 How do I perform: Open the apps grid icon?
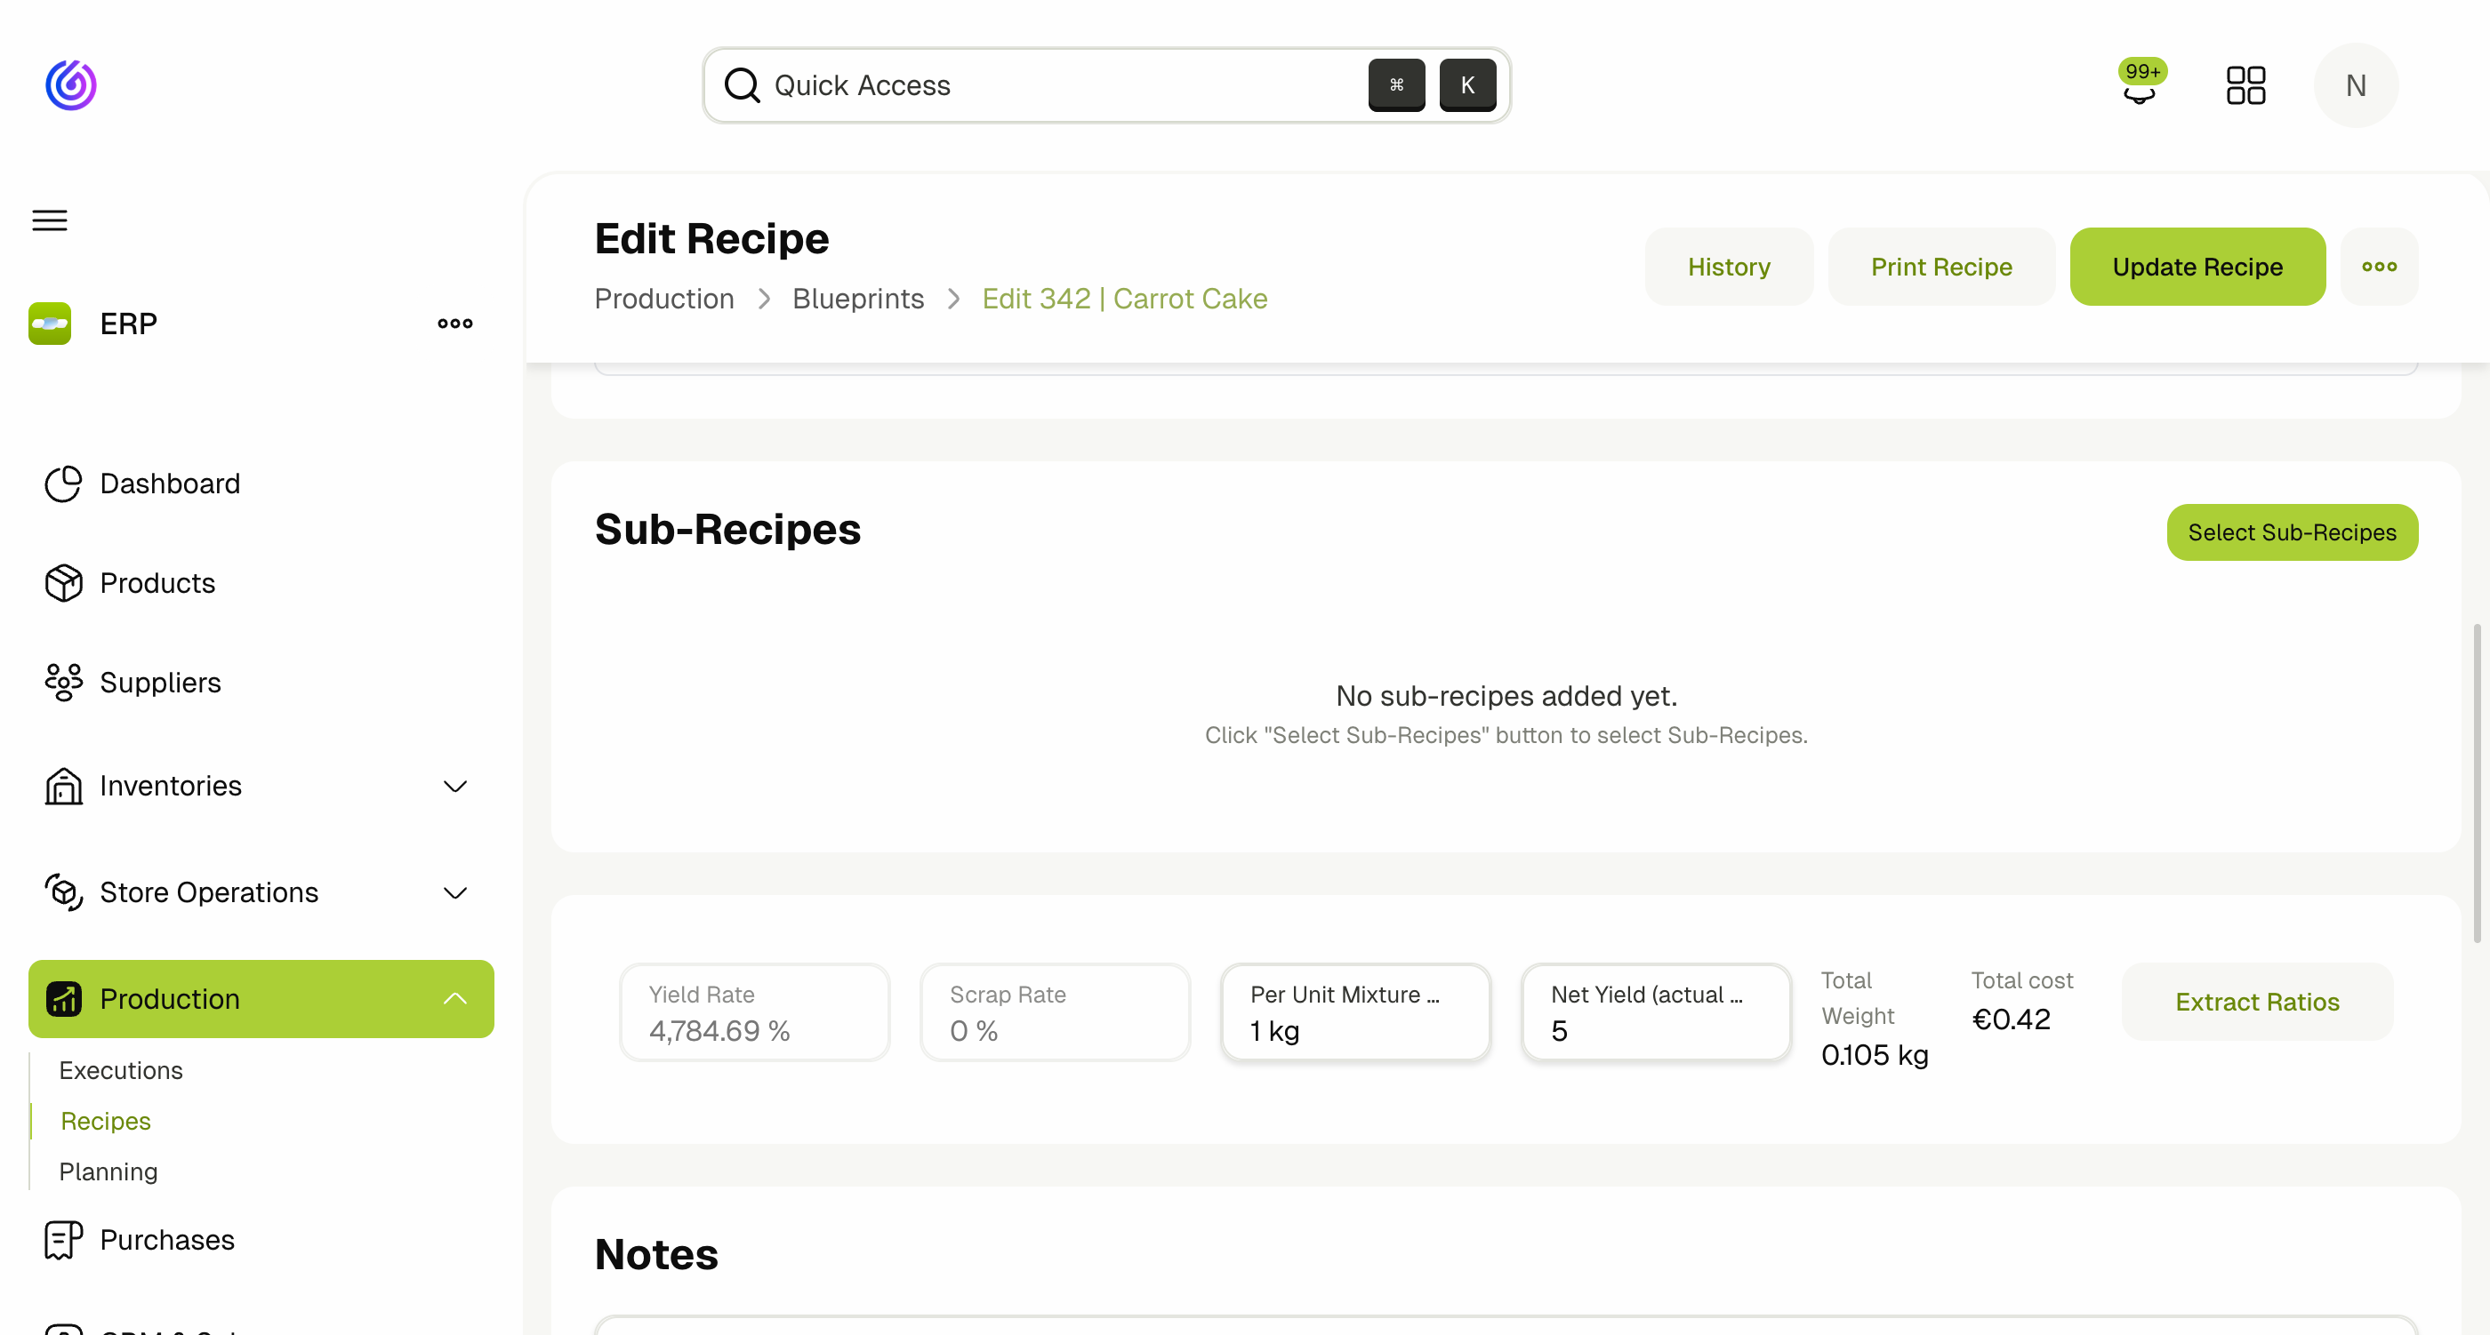point(2246,85)
